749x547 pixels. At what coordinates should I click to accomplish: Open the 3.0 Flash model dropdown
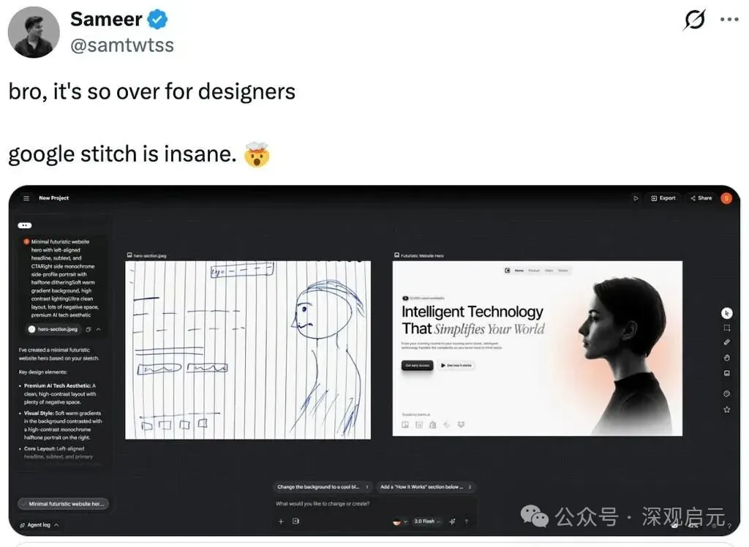[426, 521]
